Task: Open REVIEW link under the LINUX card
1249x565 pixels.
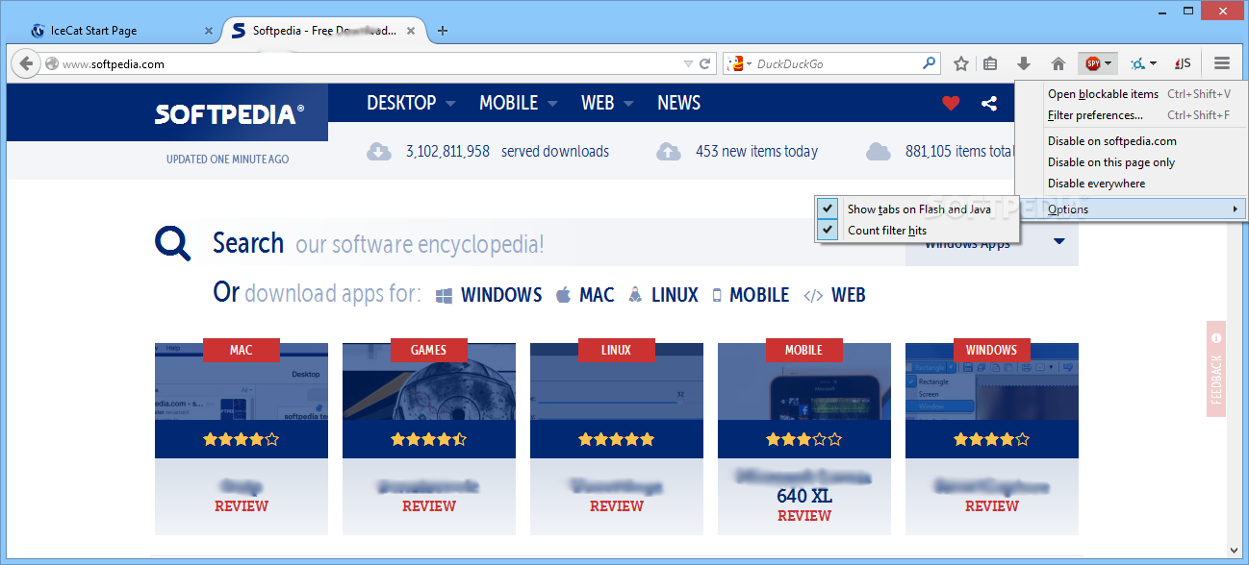Action: [x=617, y=506]
